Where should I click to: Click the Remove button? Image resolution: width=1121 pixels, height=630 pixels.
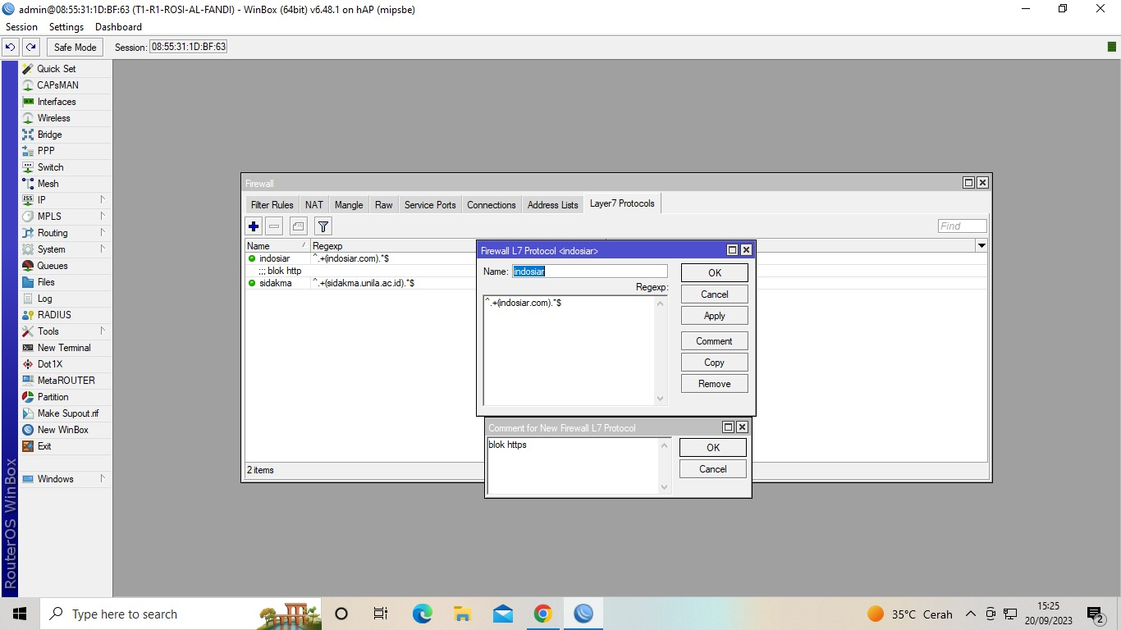tap(714, 384)
